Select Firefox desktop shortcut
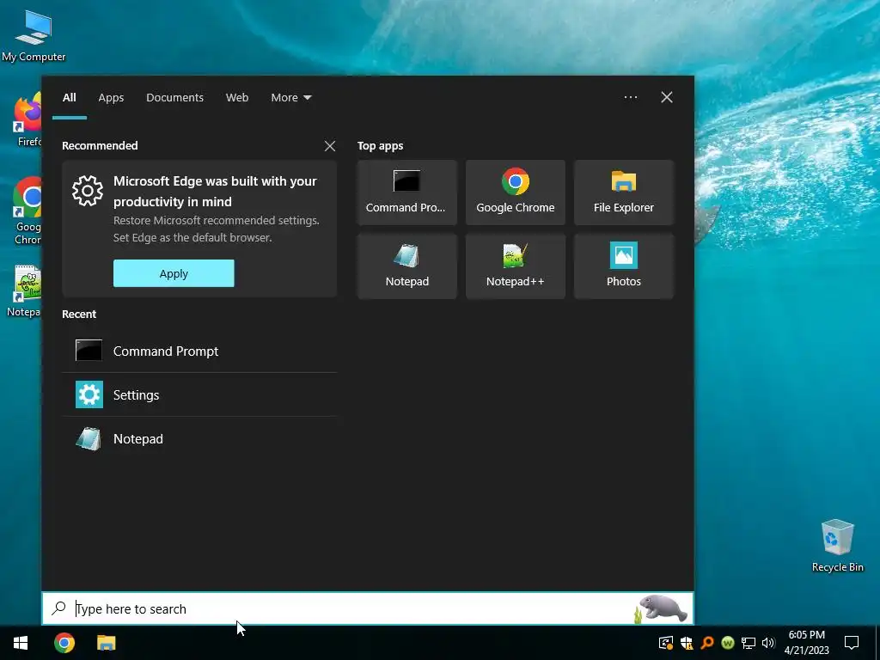The image size is (880, 660). (x=28, y=120)
